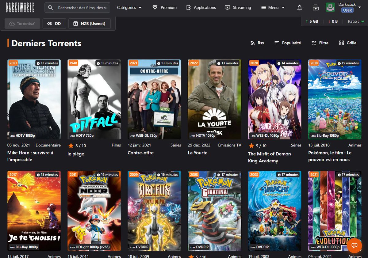Open The Misfit of Demon King Academy title

(269, 157)
